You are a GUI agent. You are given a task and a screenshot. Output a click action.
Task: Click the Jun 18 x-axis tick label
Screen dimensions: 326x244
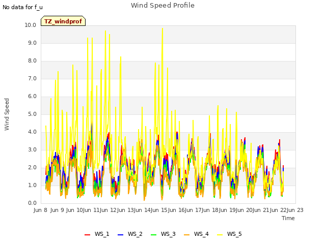point(209,210)
